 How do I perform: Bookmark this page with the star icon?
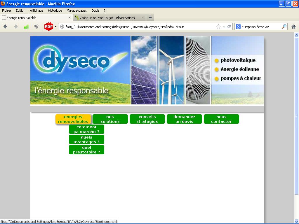click(x=218, y=27)
